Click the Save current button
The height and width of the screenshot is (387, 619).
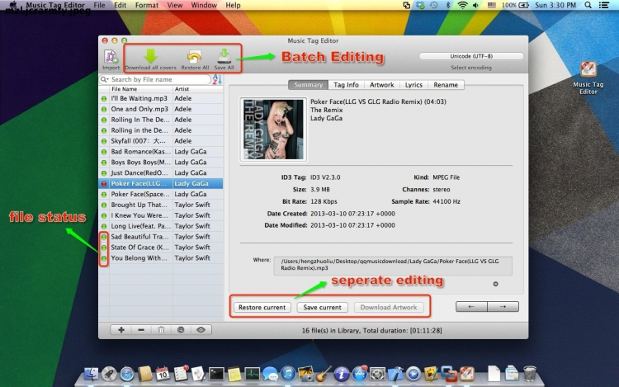[x=322, y=307]
